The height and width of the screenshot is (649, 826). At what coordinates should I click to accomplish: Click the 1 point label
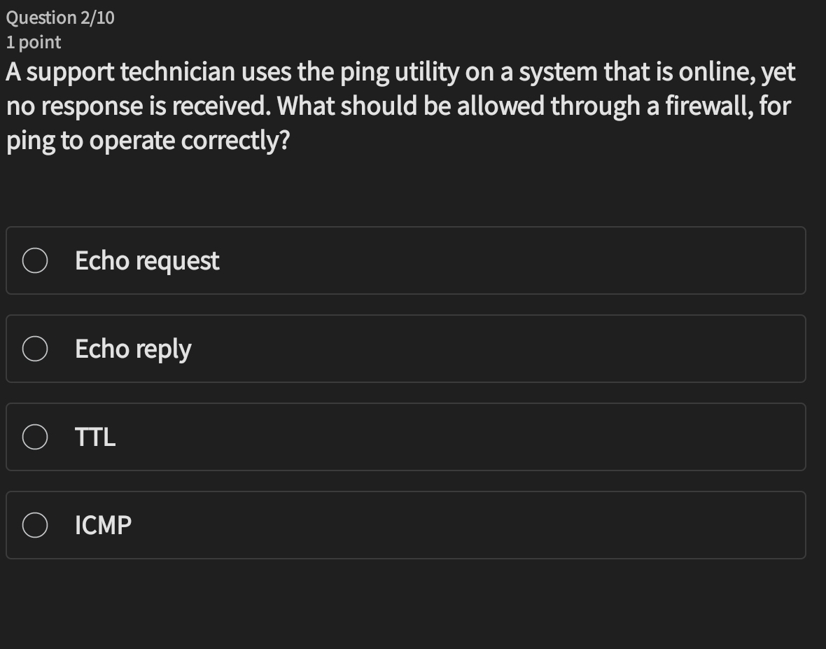31,42
